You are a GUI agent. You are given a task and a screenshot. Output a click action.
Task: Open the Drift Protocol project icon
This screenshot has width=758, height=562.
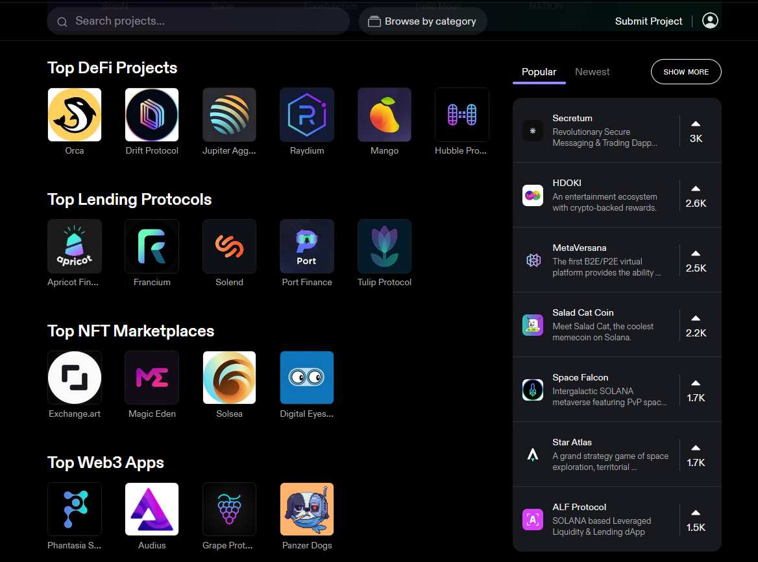(152, 115)
